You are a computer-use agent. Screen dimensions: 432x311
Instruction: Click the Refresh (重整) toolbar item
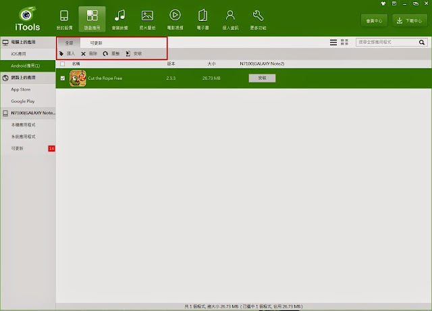pyautogui.click(x=111, y=53)
